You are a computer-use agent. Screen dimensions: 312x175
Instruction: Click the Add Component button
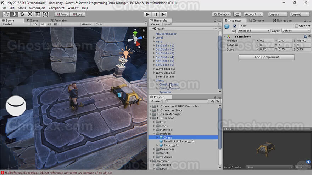(267, 57)
